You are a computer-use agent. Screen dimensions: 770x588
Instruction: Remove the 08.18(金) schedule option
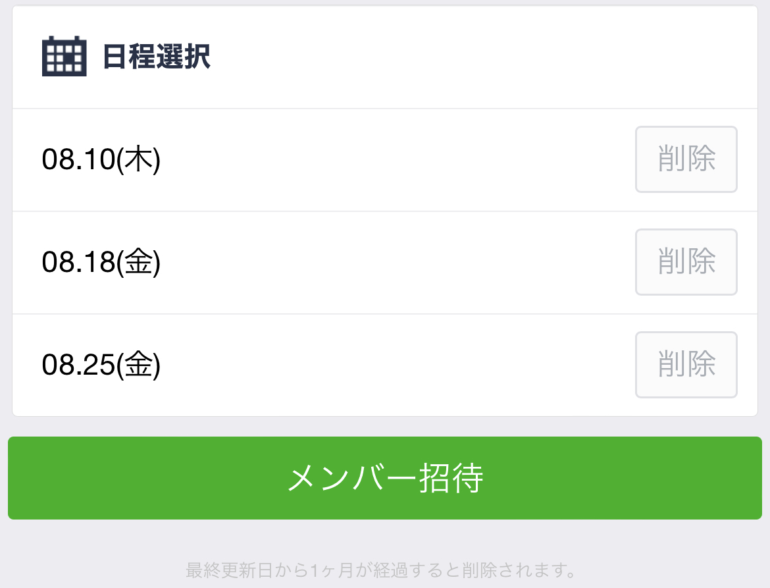point(686,262)
